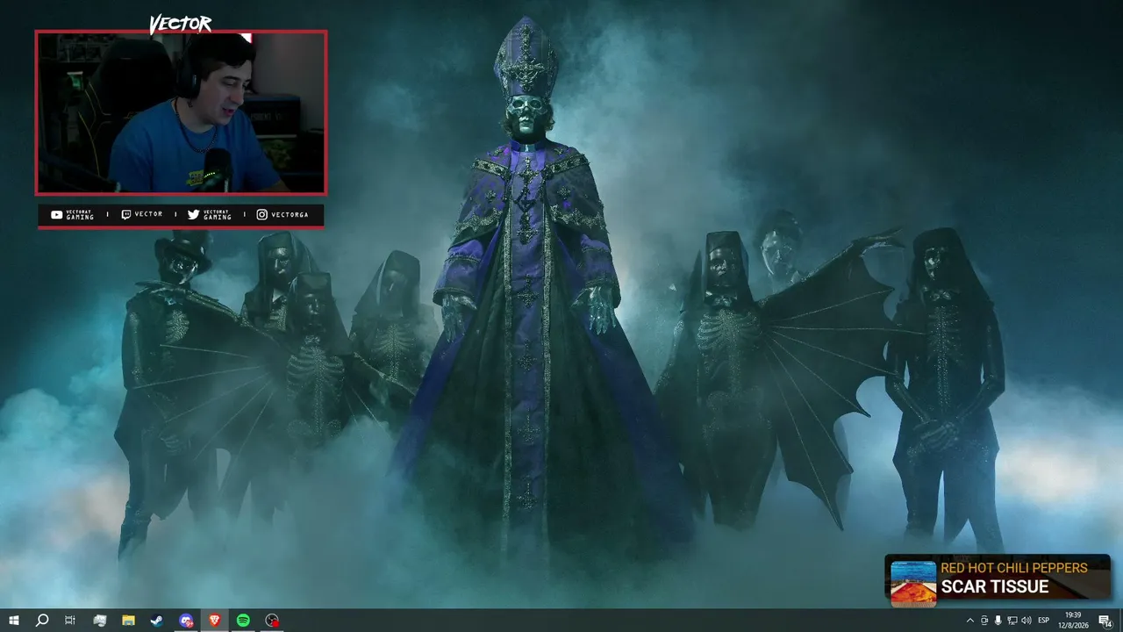The image size is (1123, 632).
Task: Open File Explorer from the taskbar
Action: (x=128, y=621)
